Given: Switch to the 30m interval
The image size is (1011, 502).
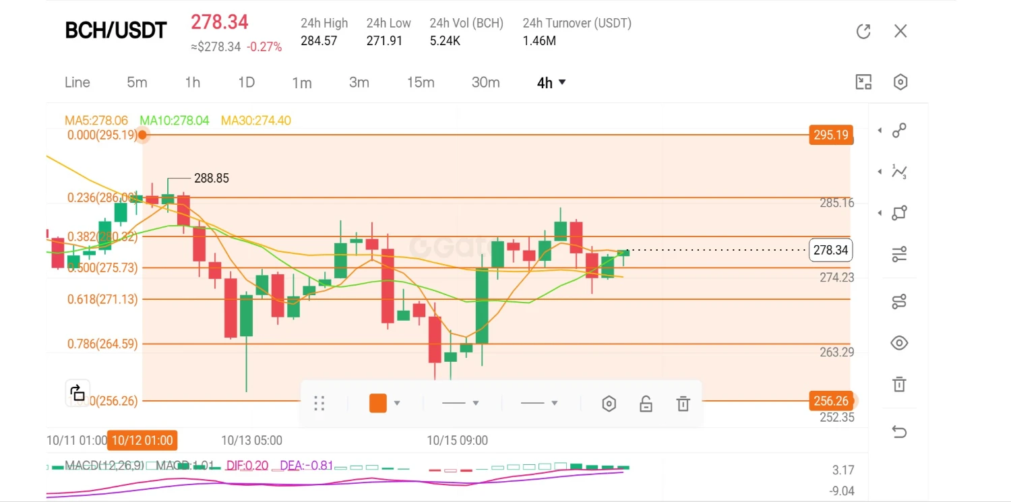Looking at the screenshot, I should tap(486, 82).
